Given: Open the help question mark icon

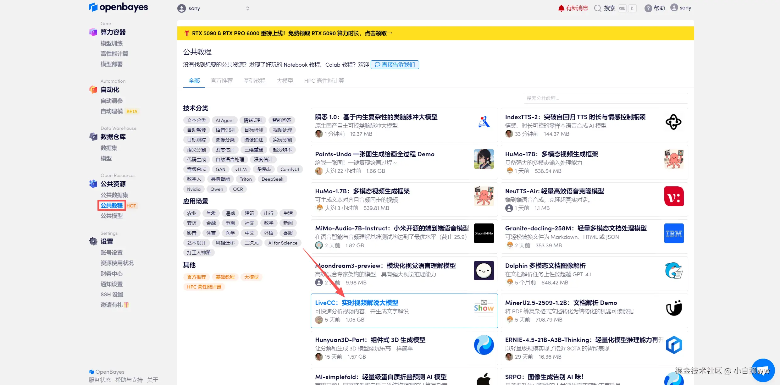Looking at the screenshot, I should coord(648,8).
